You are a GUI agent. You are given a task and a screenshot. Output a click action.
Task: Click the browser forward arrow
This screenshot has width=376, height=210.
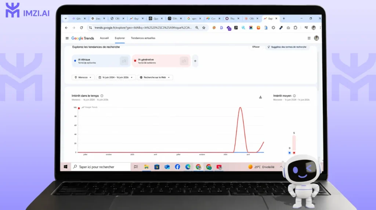point(74,28)
